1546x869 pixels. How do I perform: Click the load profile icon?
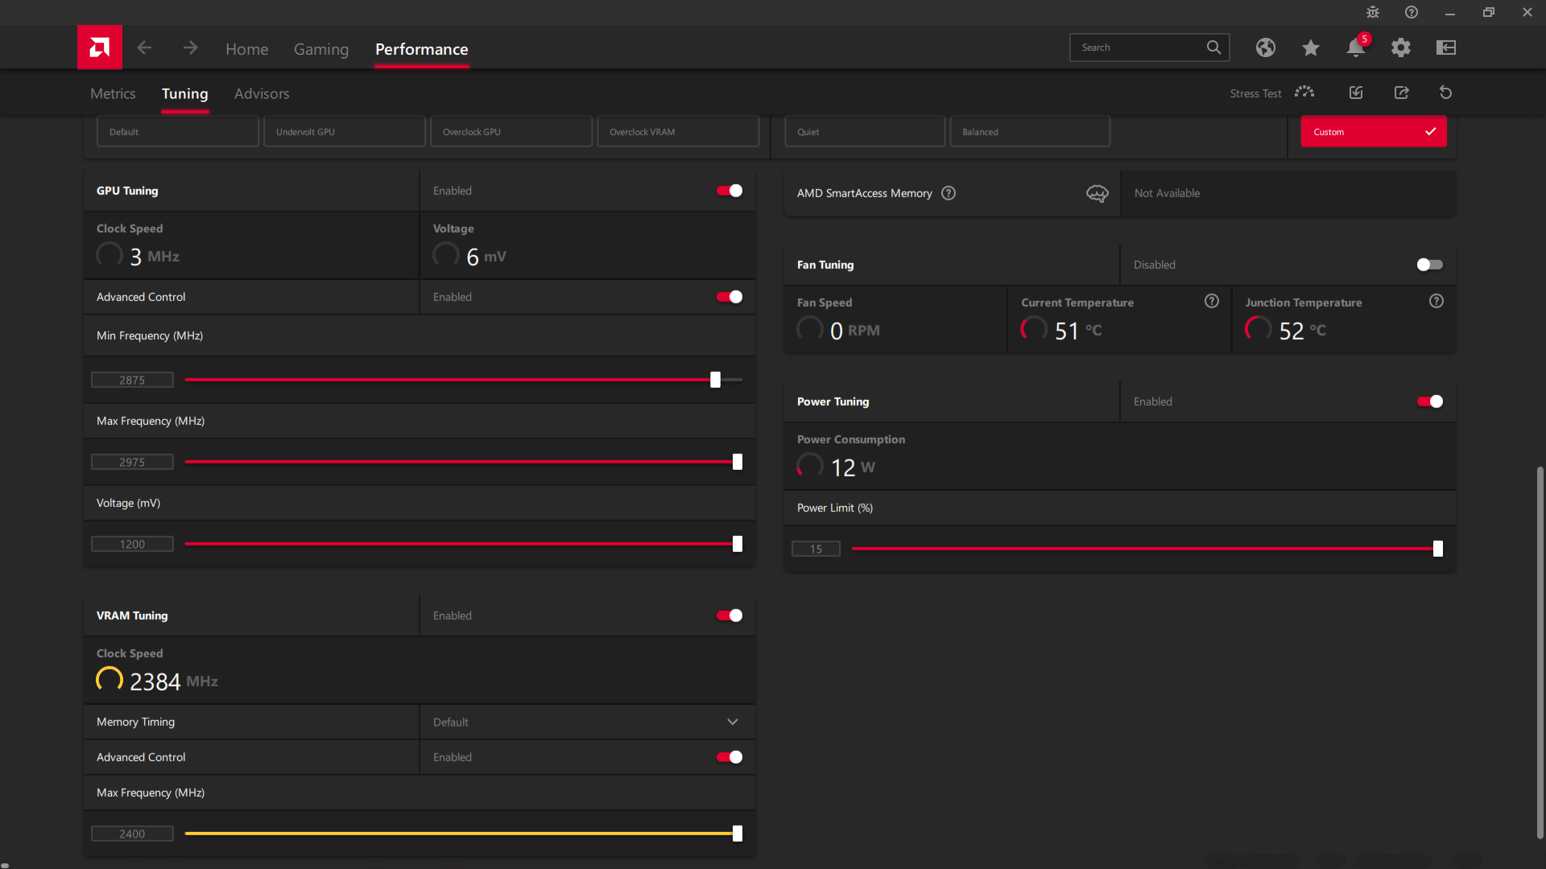[1356, 93]
